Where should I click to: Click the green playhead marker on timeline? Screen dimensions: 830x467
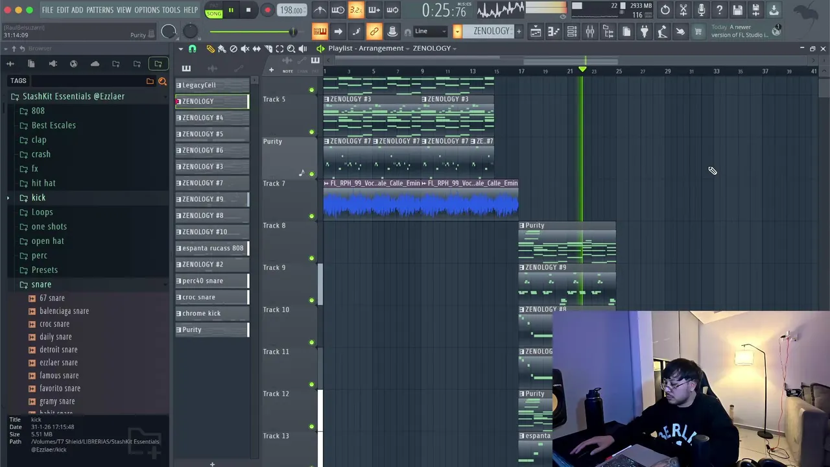tap(582, 69)
